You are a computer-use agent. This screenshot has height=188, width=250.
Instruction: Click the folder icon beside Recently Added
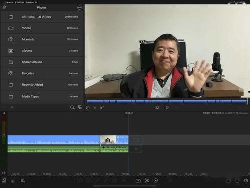11,85
